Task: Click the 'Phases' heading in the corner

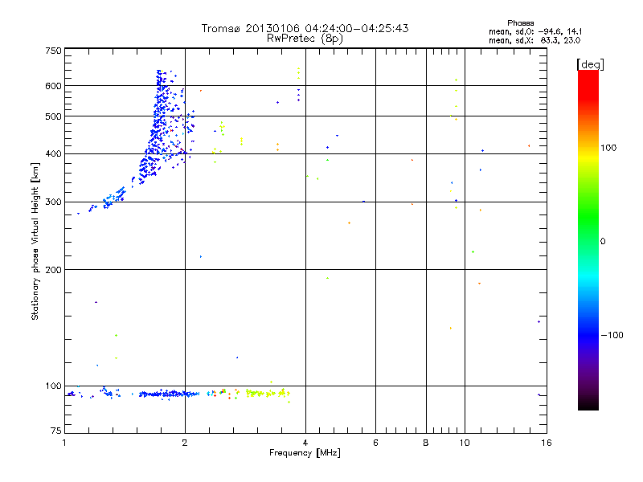Action: tap(520, 23)
